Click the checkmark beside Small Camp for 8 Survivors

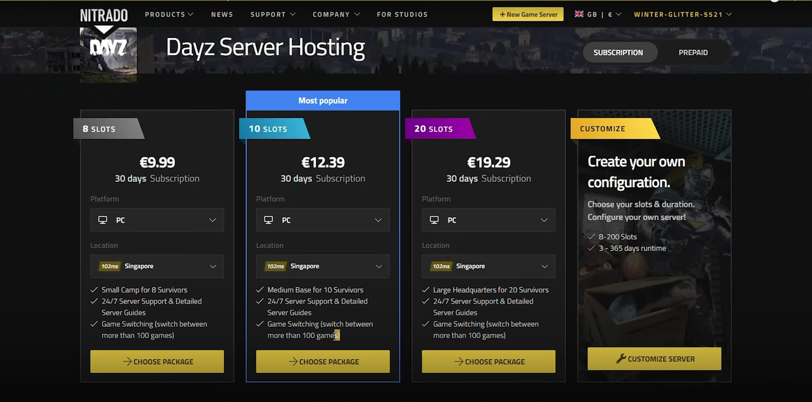[x=94, y=290]
